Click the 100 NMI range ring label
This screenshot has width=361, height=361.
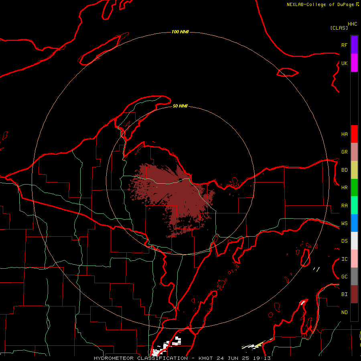point(180,32)
